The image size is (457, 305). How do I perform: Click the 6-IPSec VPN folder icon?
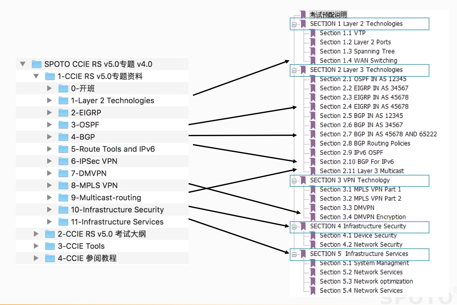tap(63, 161)
